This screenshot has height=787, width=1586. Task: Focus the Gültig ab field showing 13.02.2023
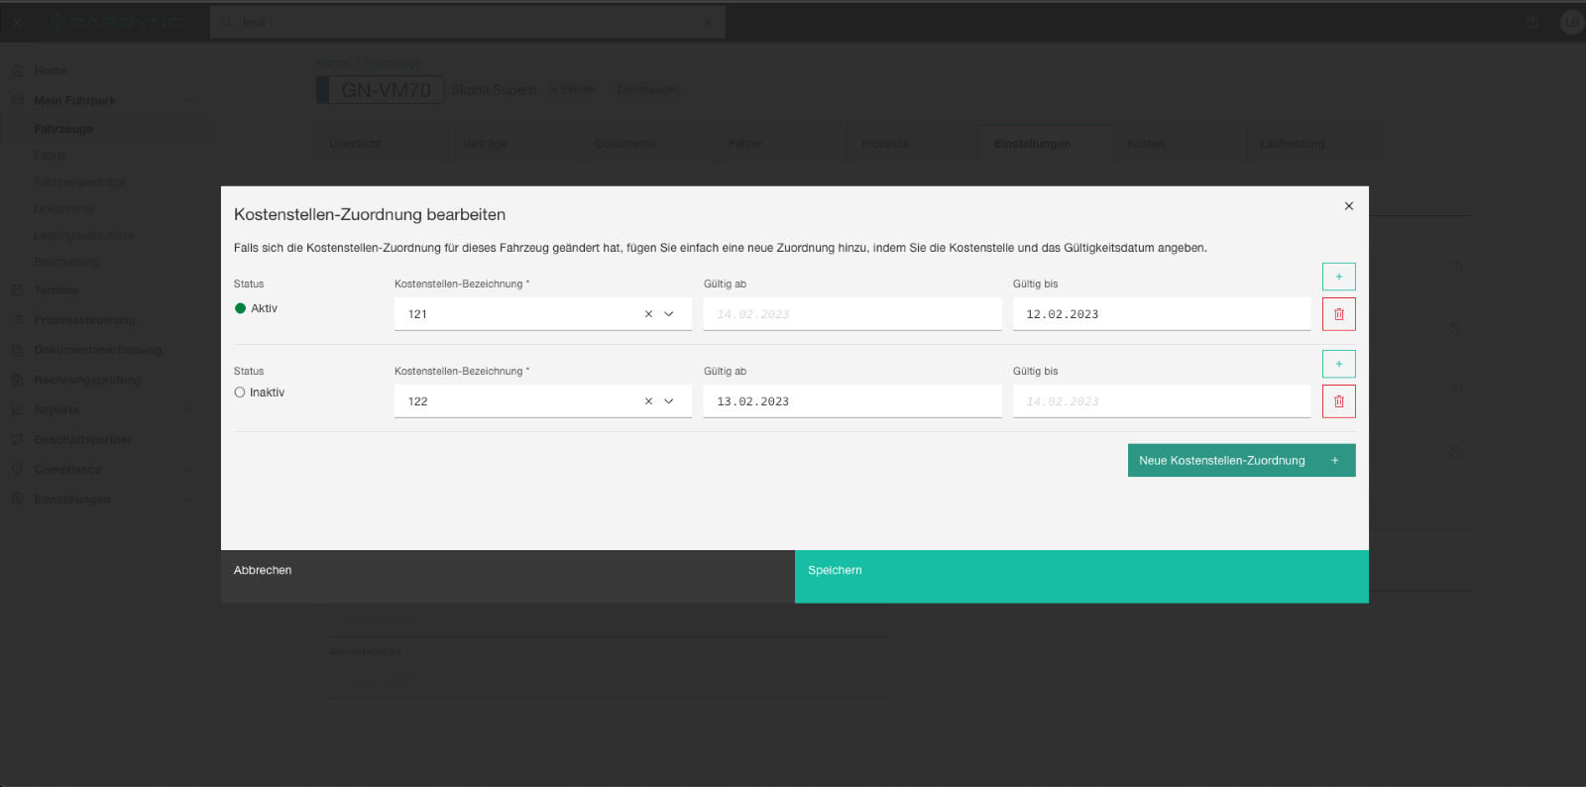[x=852, y=401]
